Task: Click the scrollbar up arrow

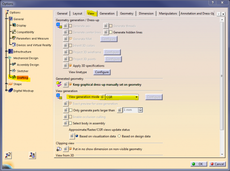Action: [x=222, y=20]
